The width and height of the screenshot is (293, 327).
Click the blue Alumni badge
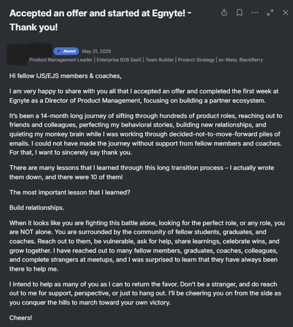point(66,51)
